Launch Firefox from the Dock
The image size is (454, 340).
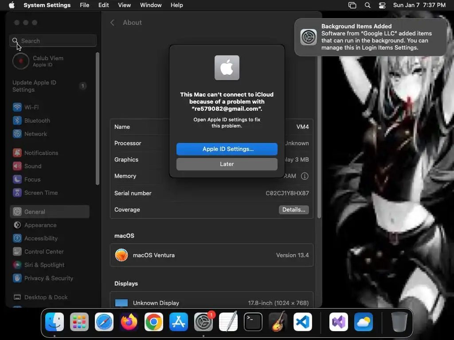[x=129, y=322]
